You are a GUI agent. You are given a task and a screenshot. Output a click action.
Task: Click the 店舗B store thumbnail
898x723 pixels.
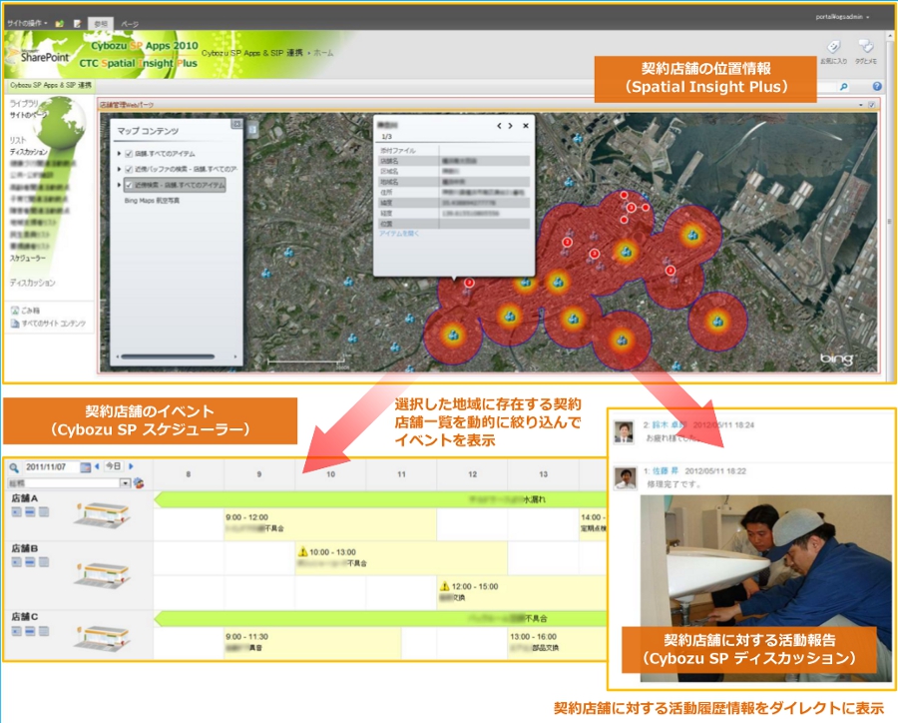[x=102, y=574]
